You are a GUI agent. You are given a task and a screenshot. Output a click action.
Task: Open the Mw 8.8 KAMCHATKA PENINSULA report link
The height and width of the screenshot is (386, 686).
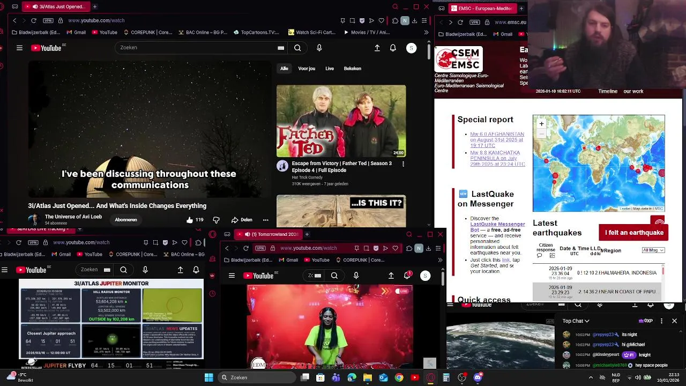pos(497,159)
